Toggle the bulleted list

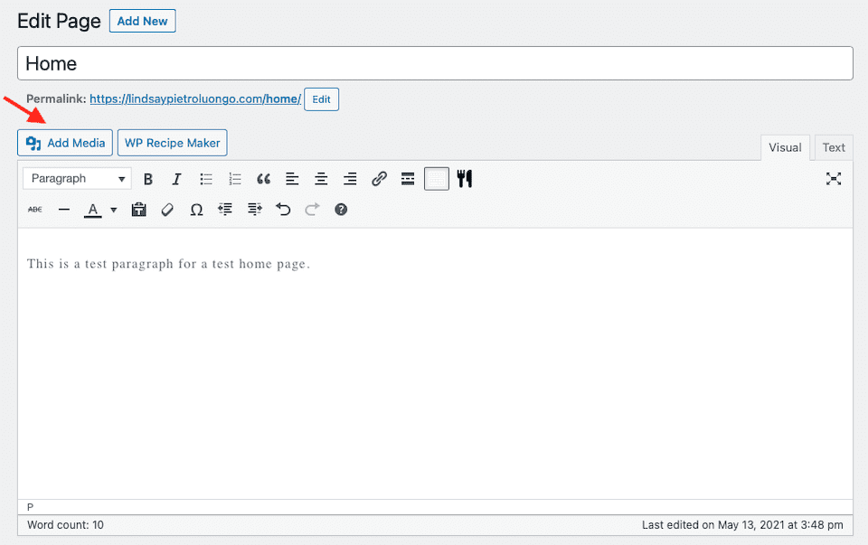point(206,178)
